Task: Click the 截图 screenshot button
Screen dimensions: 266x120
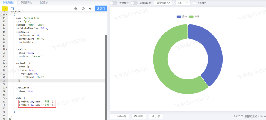Action: coord(139,116)
